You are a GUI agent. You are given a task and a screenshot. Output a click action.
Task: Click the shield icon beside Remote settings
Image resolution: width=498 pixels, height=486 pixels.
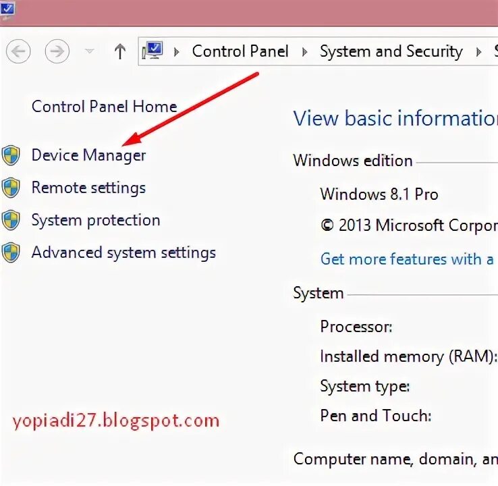[11, 188]
